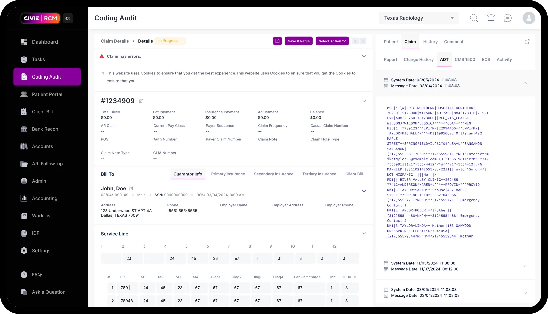Open the Texas Radiology dropdown
The height and width of the screenshot is (314, 548).
[419, 18]
